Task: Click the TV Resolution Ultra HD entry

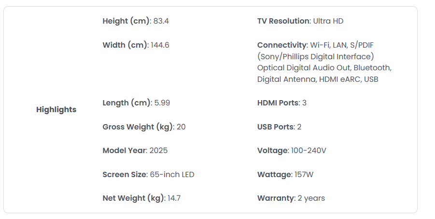Action: [x=300, y=21]
